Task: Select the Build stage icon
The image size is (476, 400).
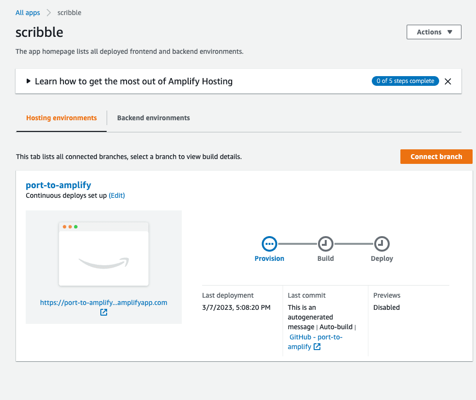Action: tap(325, 244)
